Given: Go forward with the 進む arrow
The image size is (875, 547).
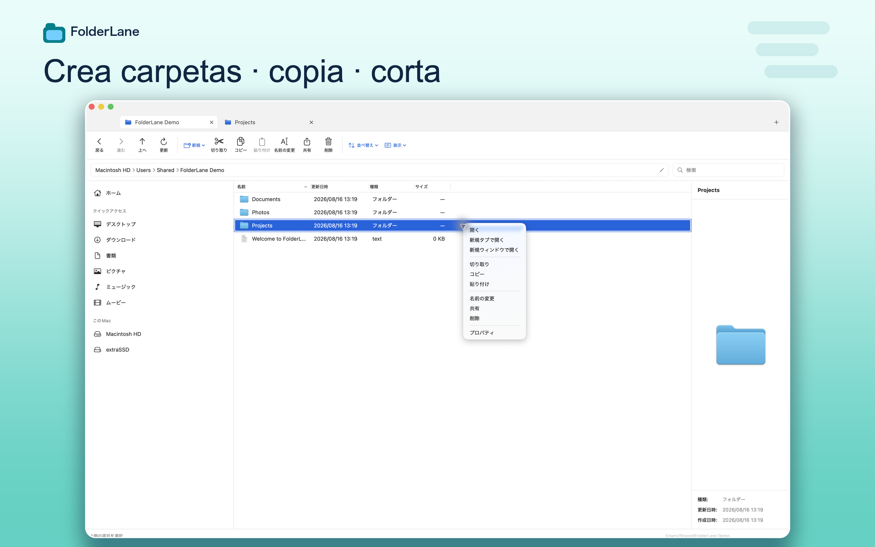Looking at the screenshot, I should tap(121, 145).
